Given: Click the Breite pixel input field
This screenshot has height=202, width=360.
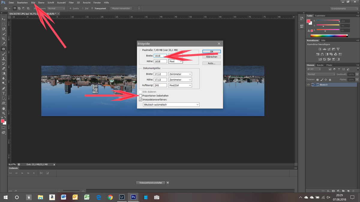Looking at the screenshot, I should coord(160,56).
